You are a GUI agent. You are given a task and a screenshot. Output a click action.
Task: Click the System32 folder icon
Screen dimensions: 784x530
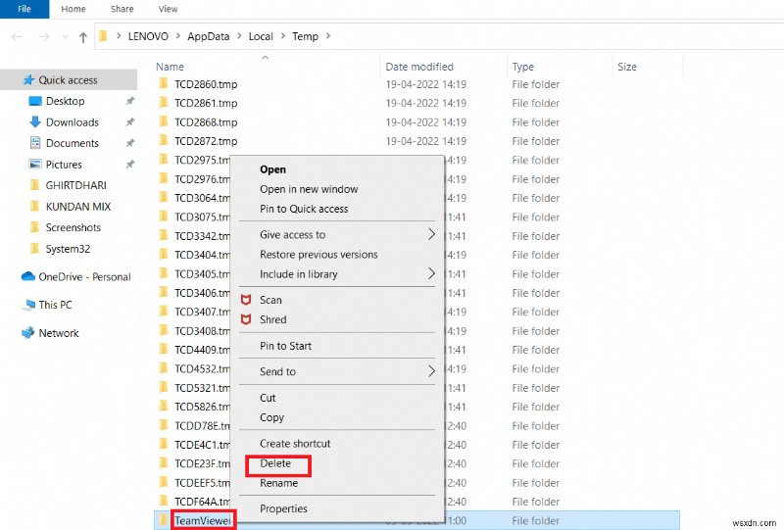(34, 249)
